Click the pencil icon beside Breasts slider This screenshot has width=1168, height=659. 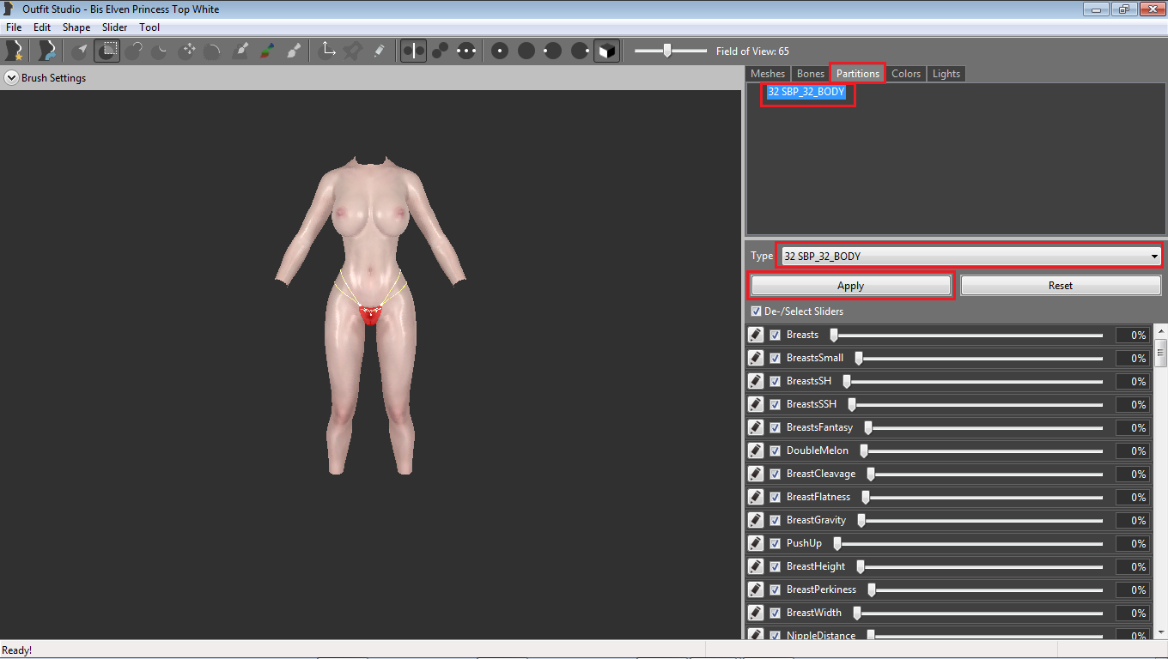[x=756, y=335]
